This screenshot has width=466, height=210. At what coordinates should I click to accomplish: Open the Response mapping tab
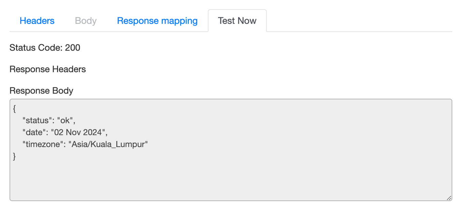[x=157, y=21]
